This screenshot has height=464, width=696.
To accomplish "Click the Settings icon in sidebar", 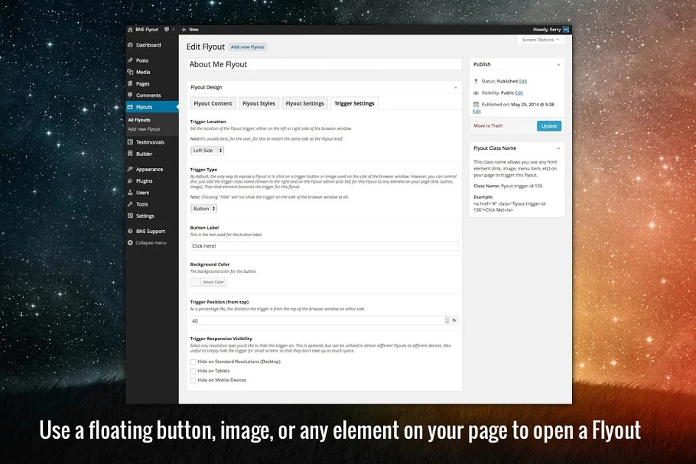I will click(x=131, y=216).
